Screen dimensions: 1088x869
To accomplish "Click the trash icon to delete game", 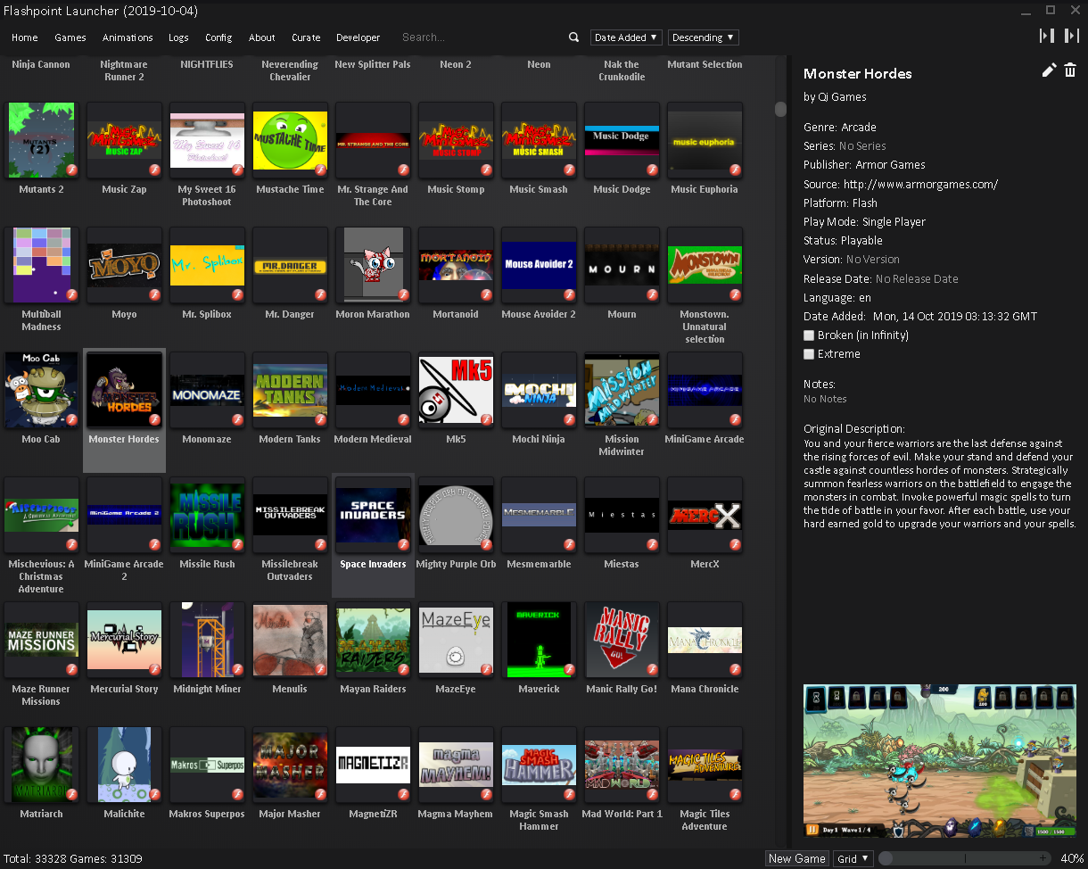I will [x=1070, y=70].
